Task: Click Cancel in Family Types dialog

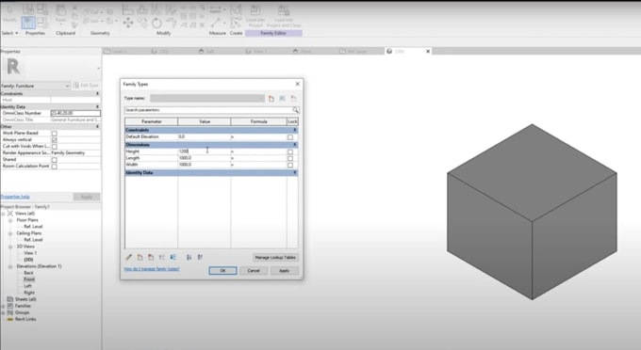Action: 254,270
